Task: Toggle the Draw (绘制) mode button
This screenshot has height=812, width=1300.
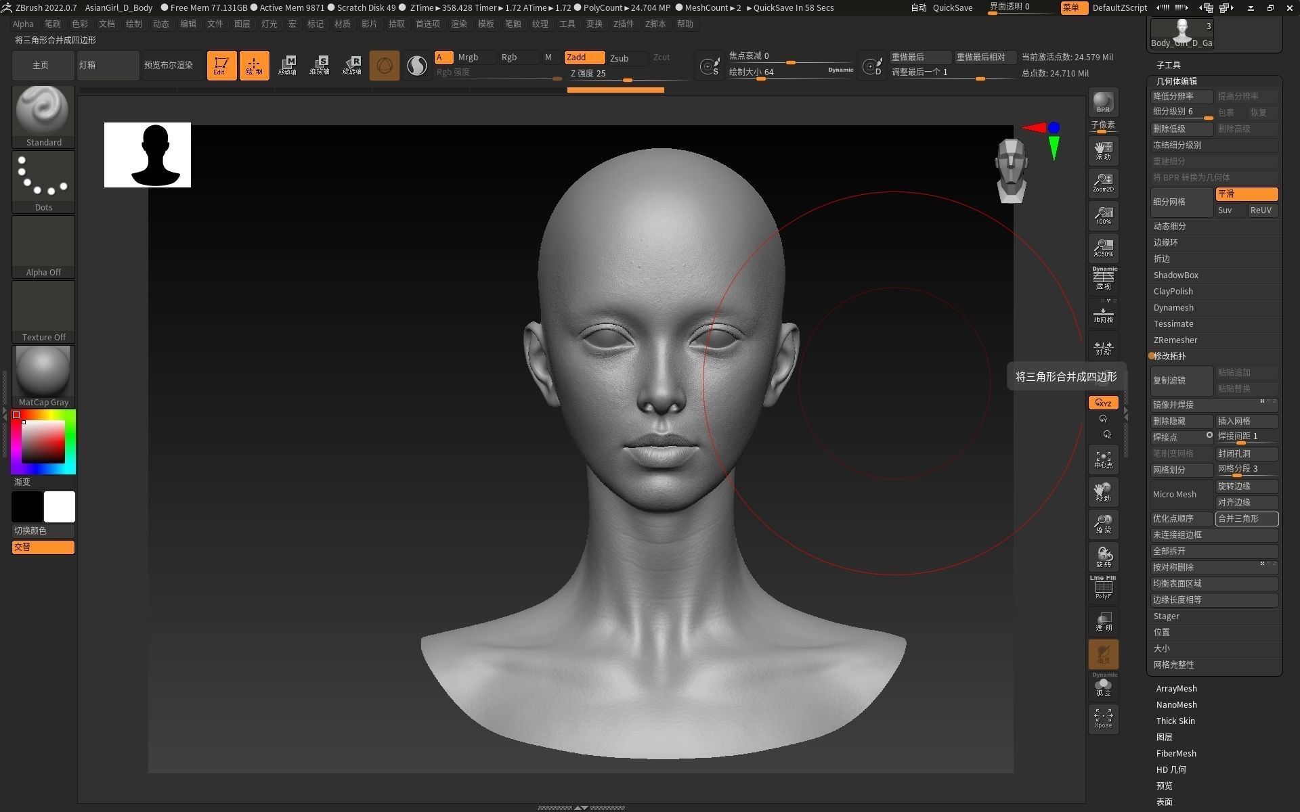Action: tap(254, 66)
